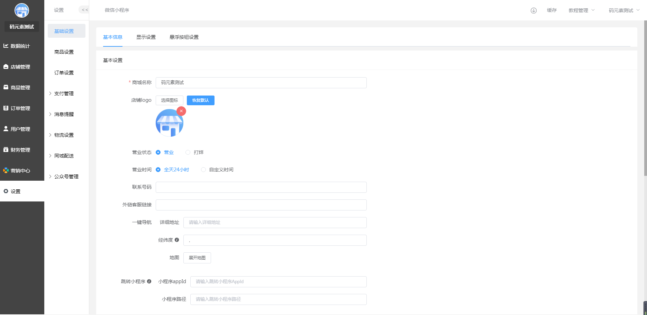Screen dimensions: 647x315
Task: Click the store logo preview image
Action: coord(170,123)
